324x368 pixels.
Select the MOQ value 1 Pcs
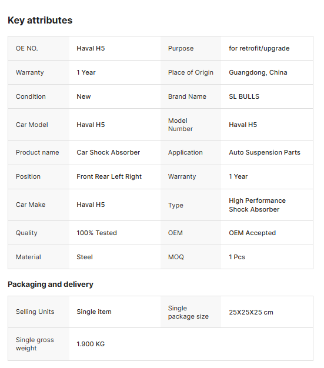point(236,257)
